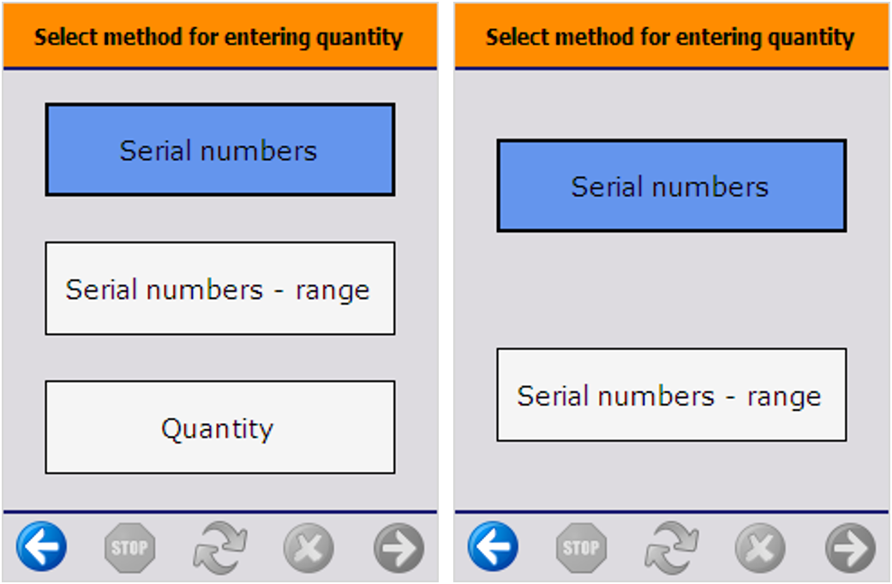Click the gray forward arrow in left panel
This screenshot has height=584, width=892.
point(398,546)
